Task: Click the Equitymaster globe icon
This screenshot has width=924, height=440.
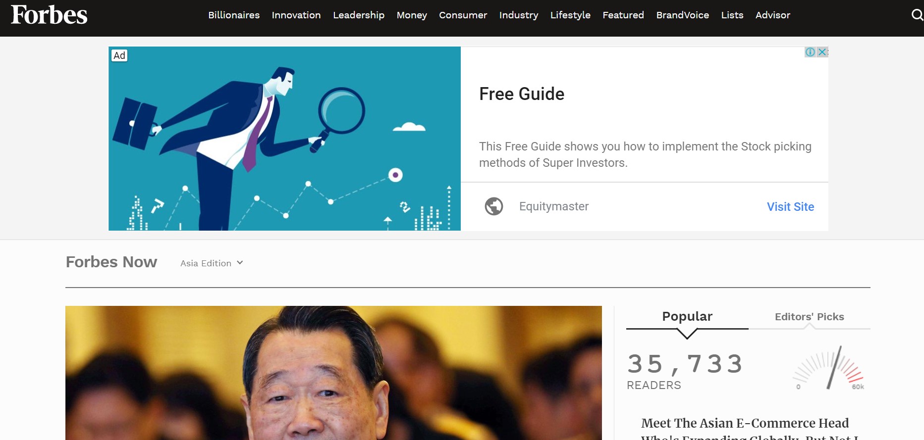Action: point(493,206)
